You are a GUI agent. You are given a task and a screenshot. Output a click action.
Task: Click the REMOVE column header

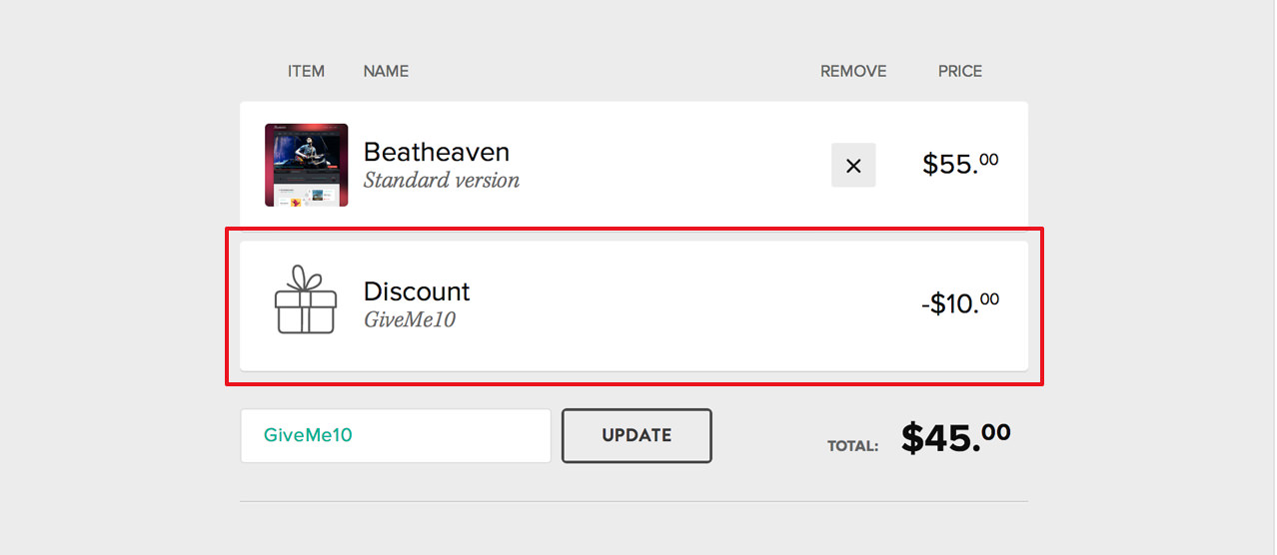[853, 71]
